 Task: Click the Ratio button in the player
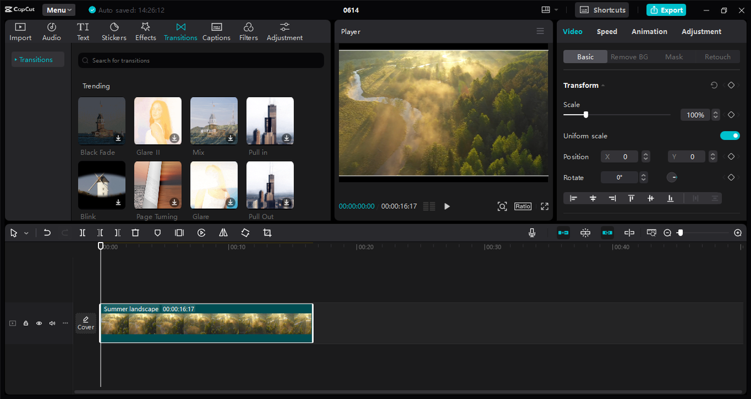[x=523, y=206]
